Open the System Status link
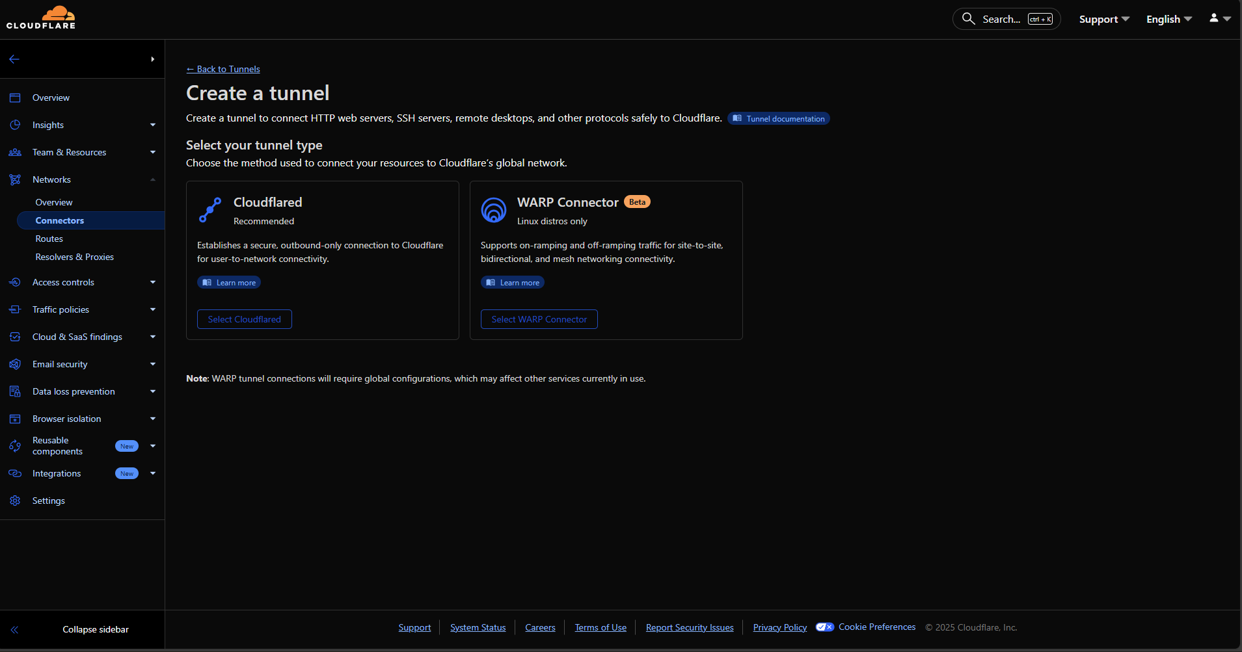This screenshot has height=652, width=1242. (x=478, y=627)
